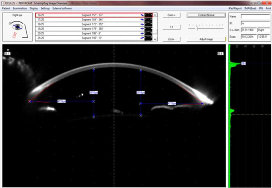Toggle the Contrast Normal button
Viewport: 272px width, 188px height.
(206, 15)
